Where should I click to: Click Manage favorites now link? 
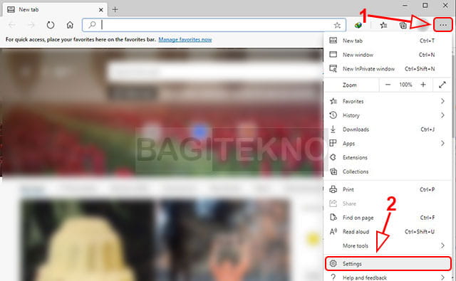tap(185, 39)
